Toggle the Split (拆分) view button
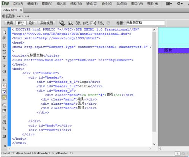The image size is (189, 157). tap(21, 23)
